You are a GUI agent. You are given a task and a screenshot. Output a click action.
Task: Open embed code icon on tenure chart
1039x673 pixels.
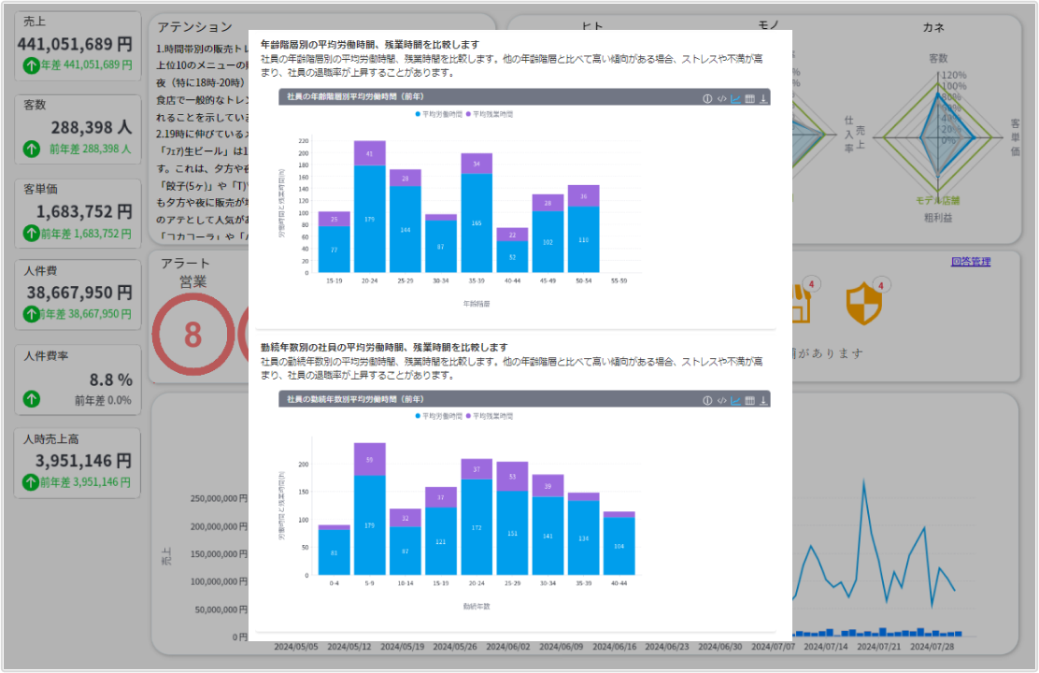[721, 400]
